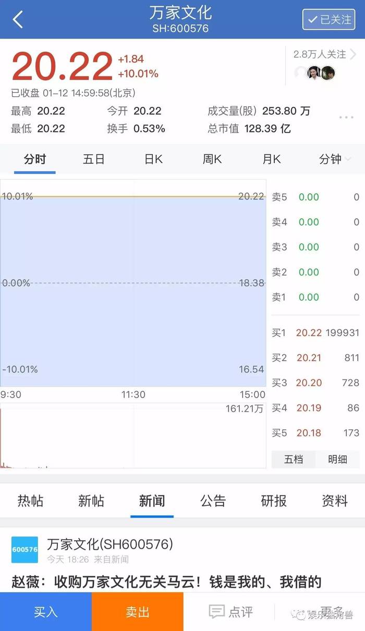365x631 pixels.
Task: Tap the 万家文化 title header
Action: tap(181, 13)
